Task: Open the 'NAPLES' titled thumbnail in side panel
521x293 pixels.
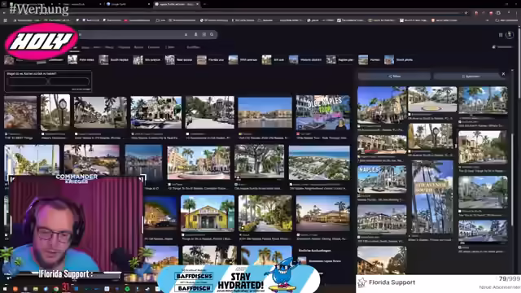Action: [382, 179]
